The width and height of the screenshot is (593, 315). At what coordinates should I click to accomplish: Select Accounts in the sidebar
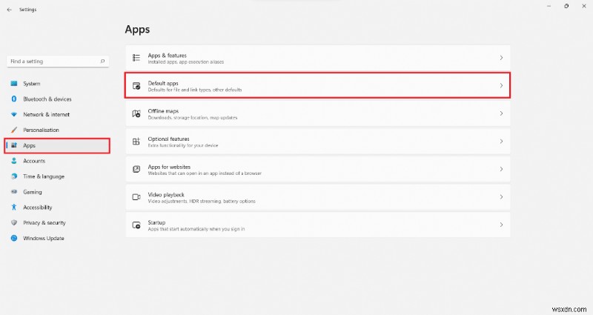[x=34, y=161]
